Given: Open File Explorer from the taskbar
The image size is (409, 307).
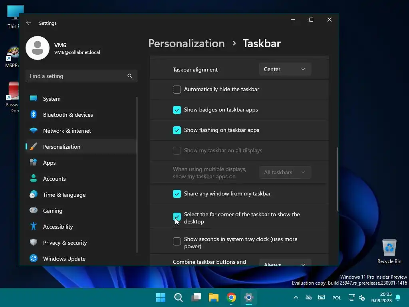Looking at the screenshot, I should [x=214, y=297].
